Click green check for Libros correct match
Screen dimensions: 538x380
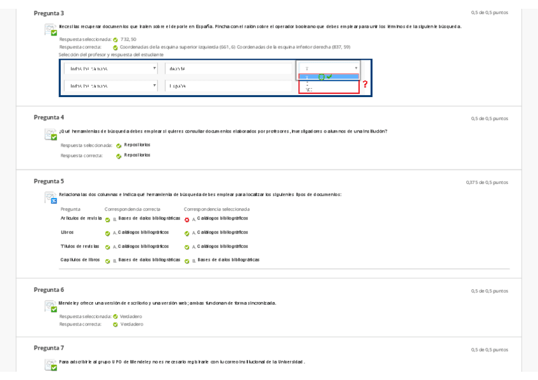point(108,233)
